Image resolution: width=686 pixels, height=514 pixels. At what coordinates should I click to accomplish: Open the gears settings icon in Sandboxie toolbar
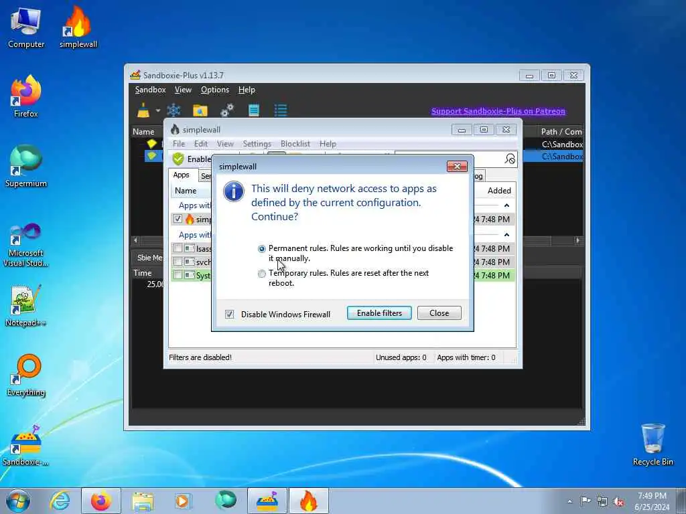click(x=227, y=110)
